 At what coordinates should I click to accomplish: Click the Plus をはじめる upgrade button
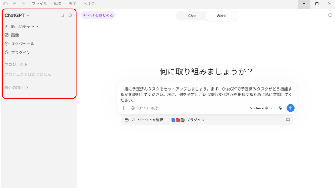(98, 15)
